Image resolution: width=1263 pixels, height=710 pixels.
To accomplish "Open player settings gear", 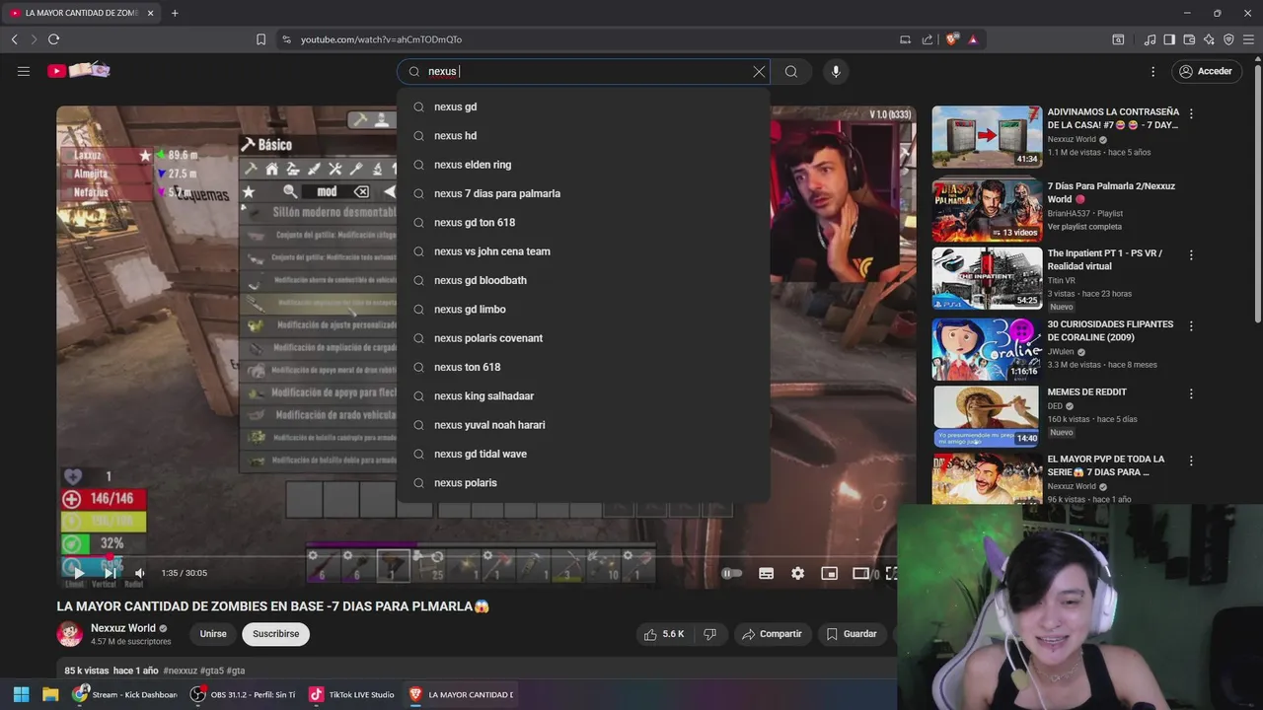I will (797, 573).
